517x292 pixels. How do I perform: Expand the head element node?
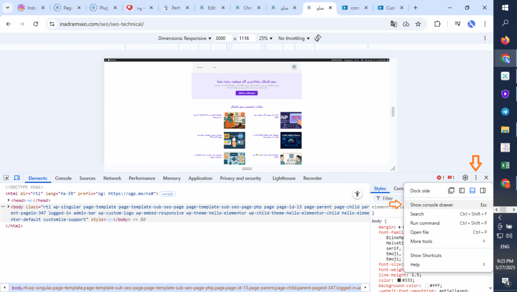point(9,200)
